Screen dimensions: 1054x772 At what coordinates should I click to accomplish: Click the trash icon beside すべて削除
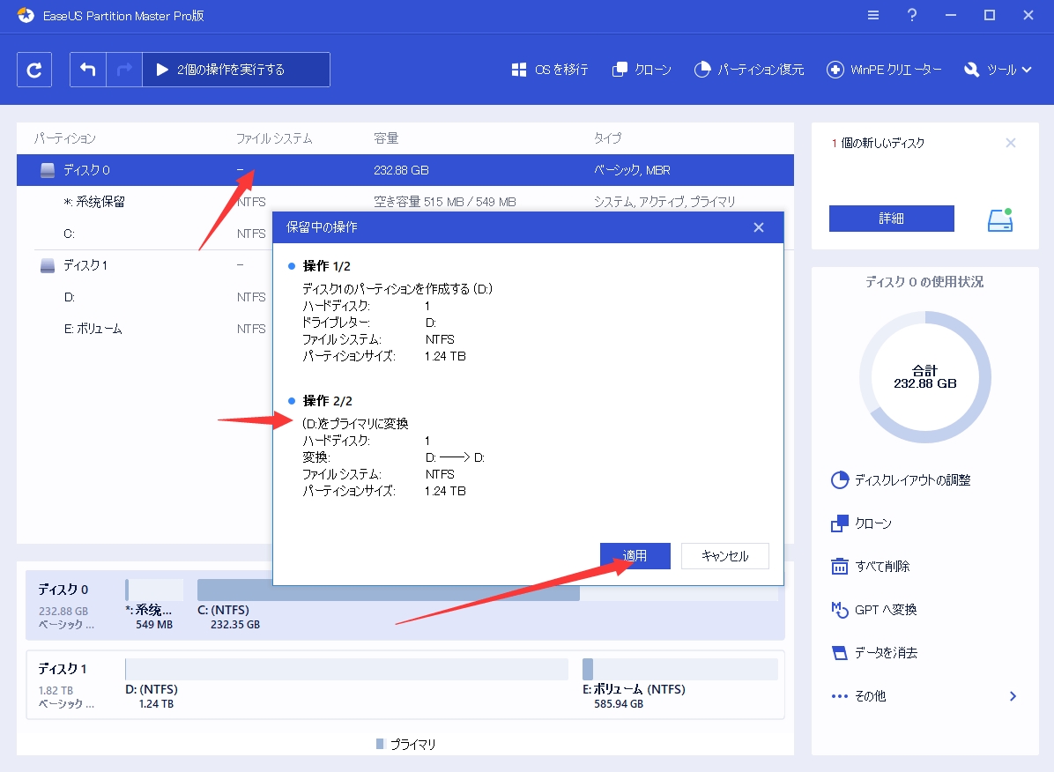[x=840, y=567]
